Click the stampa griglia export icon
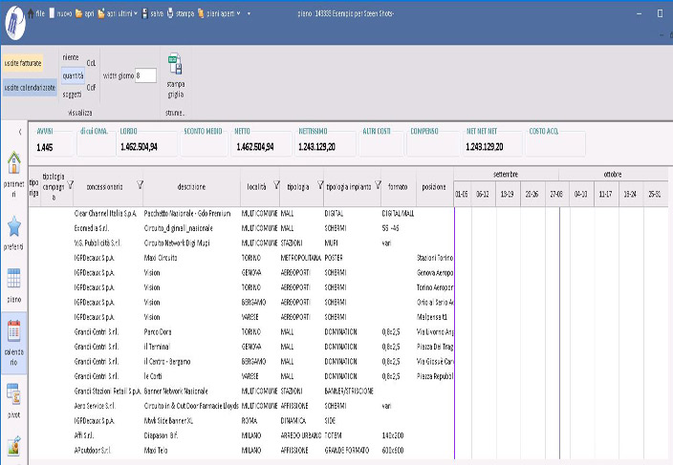 tap(175, 65)
